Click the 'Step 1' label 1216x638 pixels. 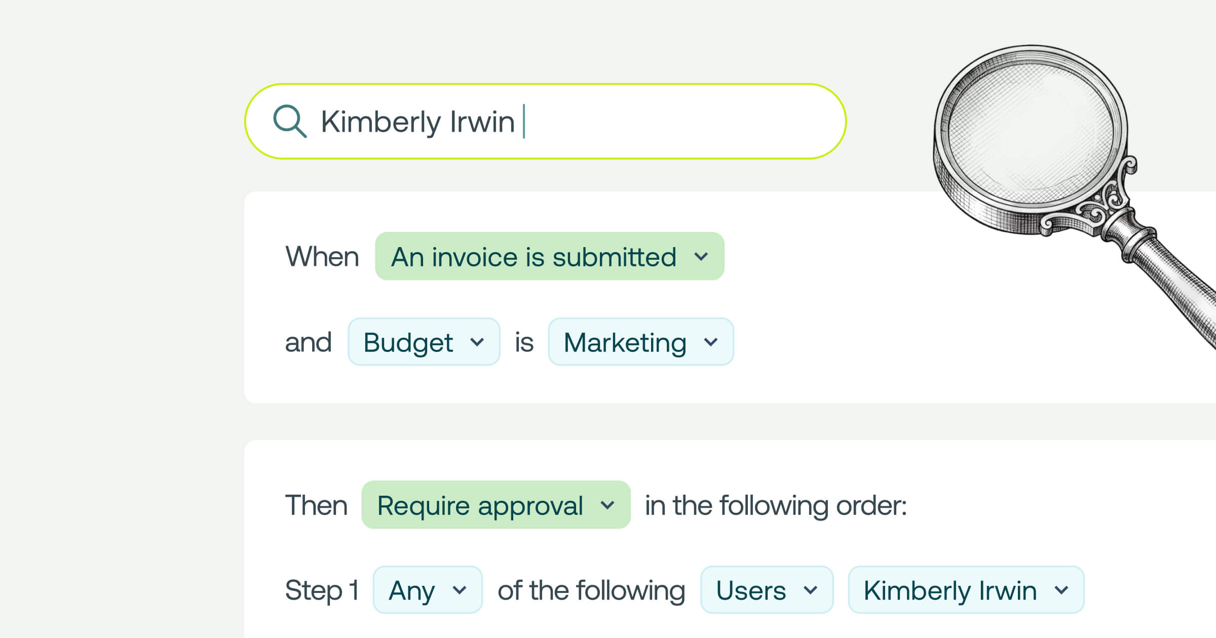point(322,590)
